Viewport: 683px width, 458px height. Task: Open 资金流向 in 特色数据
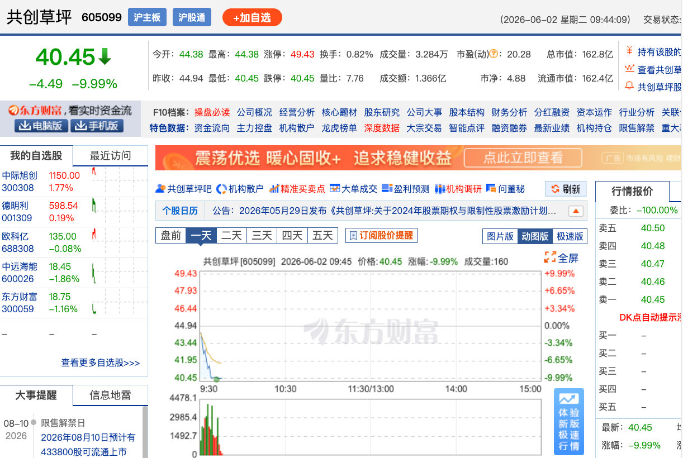point(212,128)
